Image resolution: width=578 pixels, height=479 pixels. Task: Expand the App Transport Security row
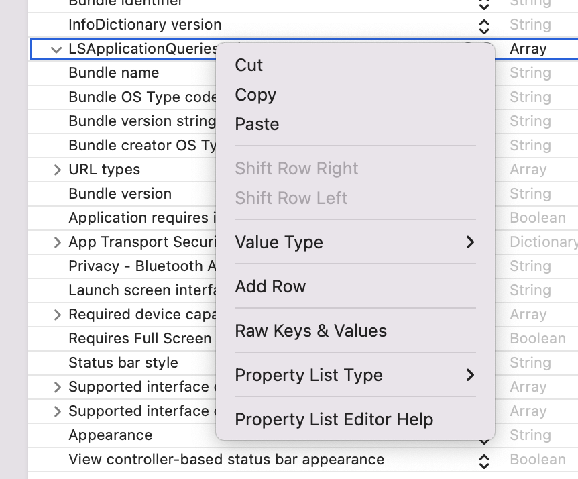(x=57, y=242)
